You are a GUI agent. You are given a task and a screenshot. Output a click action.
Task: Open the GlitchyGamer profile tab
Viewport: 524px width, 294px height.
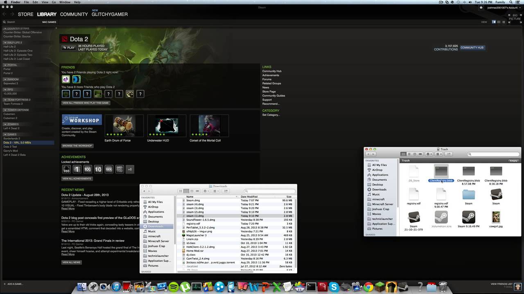[110, 14]
